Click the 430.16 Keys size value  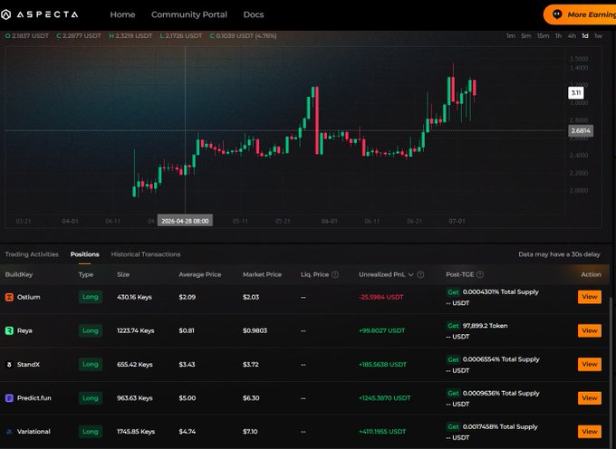click(134, 297)
